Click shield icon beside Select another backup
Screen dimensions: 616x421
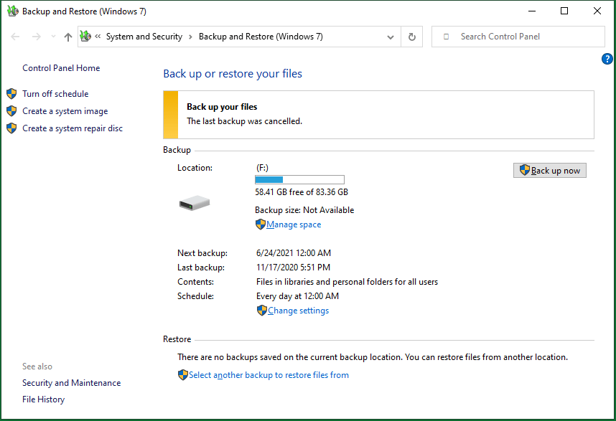[182, 375]
